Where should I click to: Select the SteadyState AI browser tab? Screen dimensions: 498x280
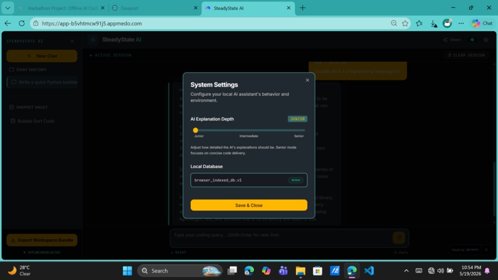tap(248, 8)
